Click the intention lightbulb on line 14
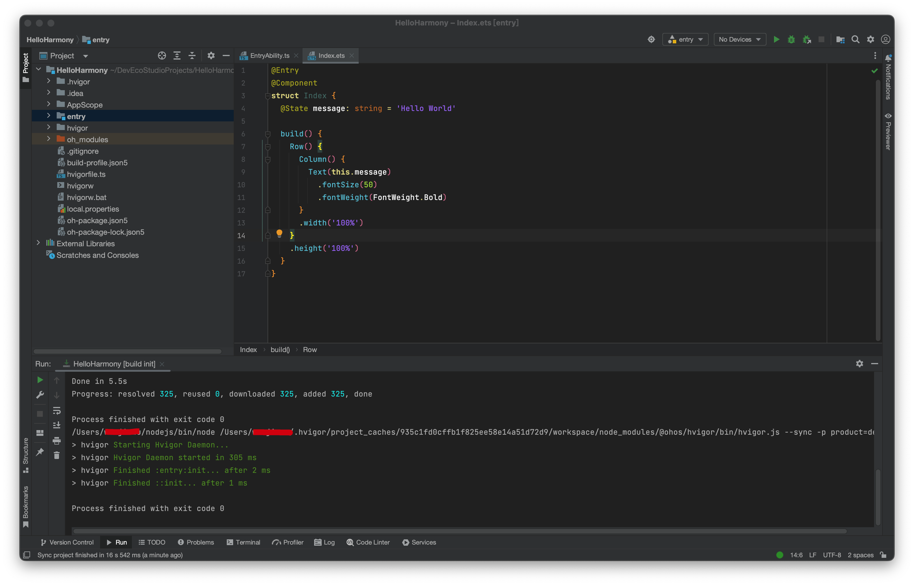 [279, 234]
